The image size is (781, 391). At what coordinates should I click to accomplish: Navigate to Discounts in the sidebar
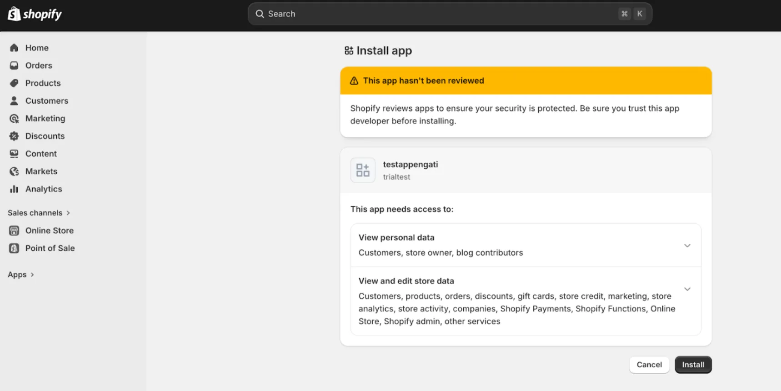(x=45, y=136)
